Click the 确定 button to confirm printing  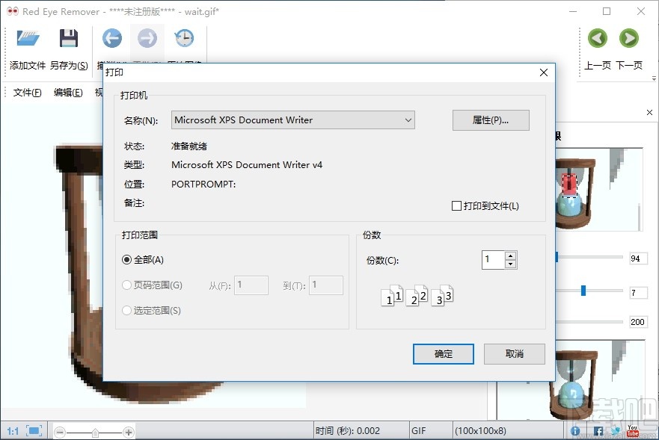click(x=443, y=354)
